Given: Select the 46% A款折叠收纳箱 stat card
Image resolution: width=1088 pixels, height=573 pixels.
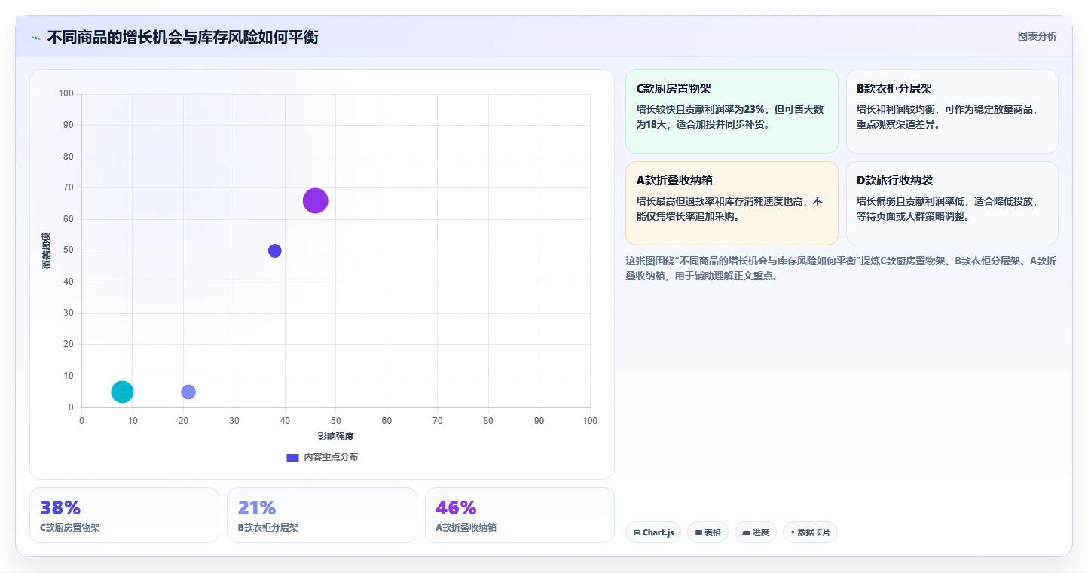Looking at the screenshot, I should pyautogui.click(x=520, y=515).
